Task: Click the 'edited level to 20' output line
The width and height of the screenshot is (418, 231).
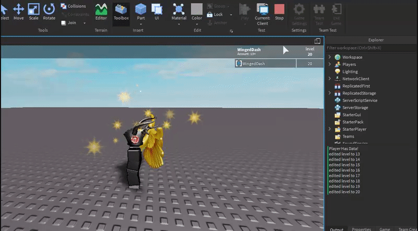Action: [344, 192]
